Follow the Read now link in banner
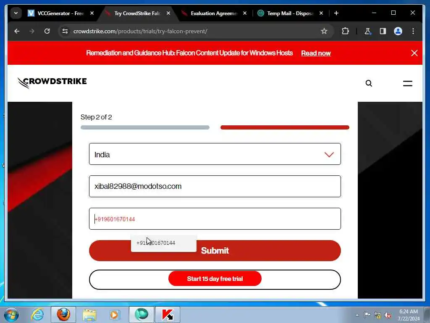 point(316,53)
